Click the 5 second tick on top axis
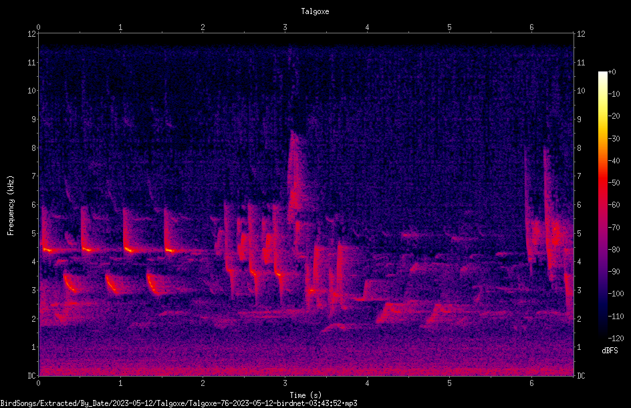 pyautogui.click(x=449, y=27)
